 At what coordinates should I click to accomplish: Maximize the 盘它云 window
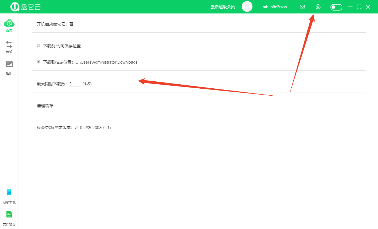click(359, 7)
